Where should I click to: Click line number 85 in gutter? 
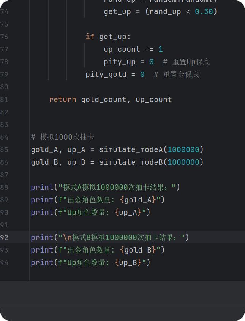point(4,149)
